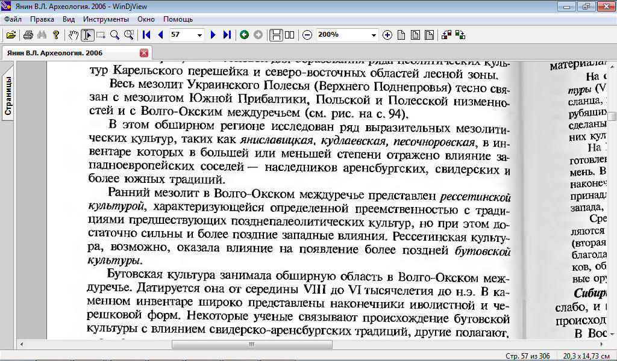Image resolution: width=617 pixels, height=361 pixels.
Task: Click the actual size page icon
Action: point(401,35)
